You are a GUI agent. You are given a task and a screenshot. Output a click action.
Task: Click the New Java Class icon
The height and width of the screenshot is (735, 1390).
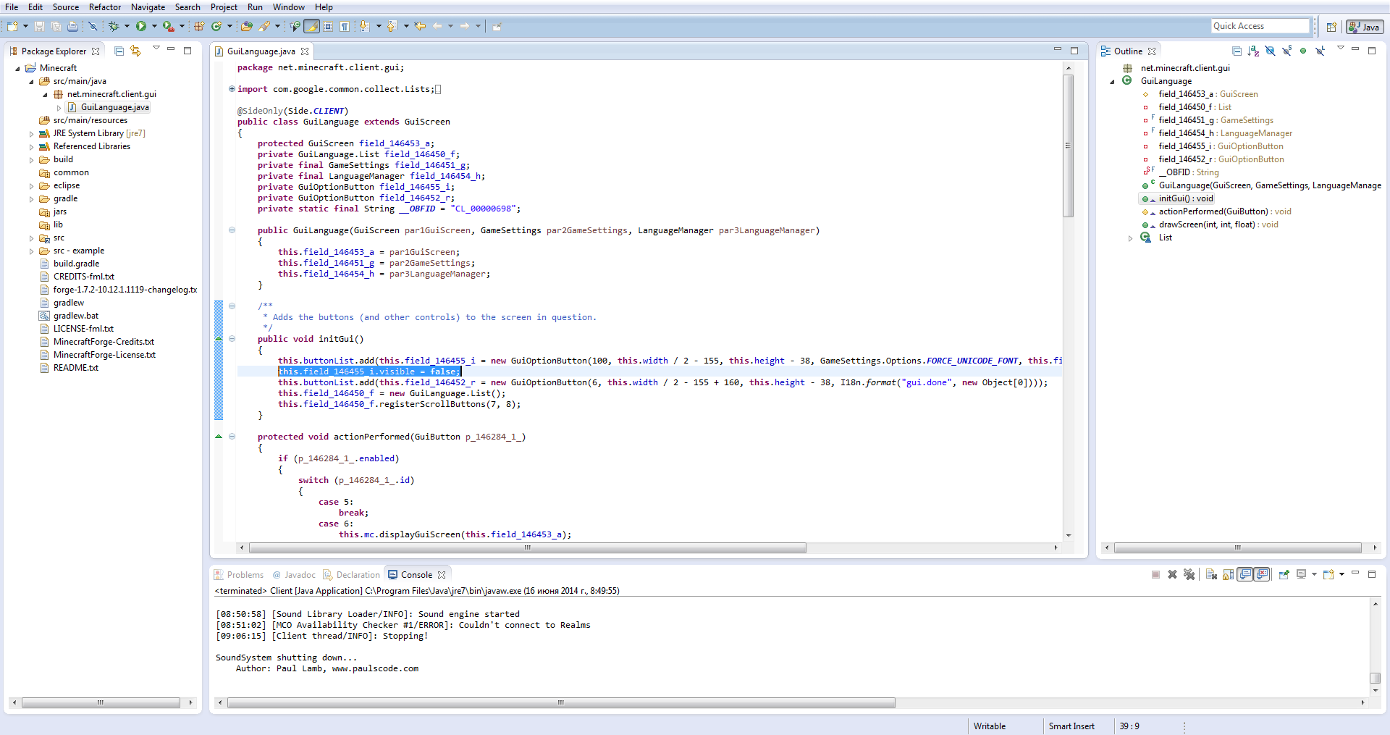[216, 26]
